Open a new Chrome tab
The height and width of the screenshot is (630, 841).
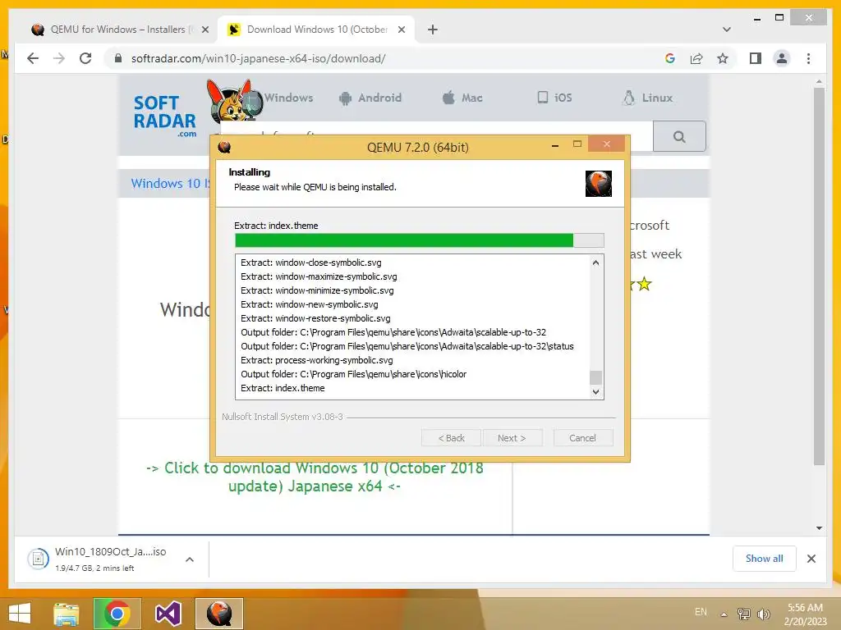(x=432, y=30)
